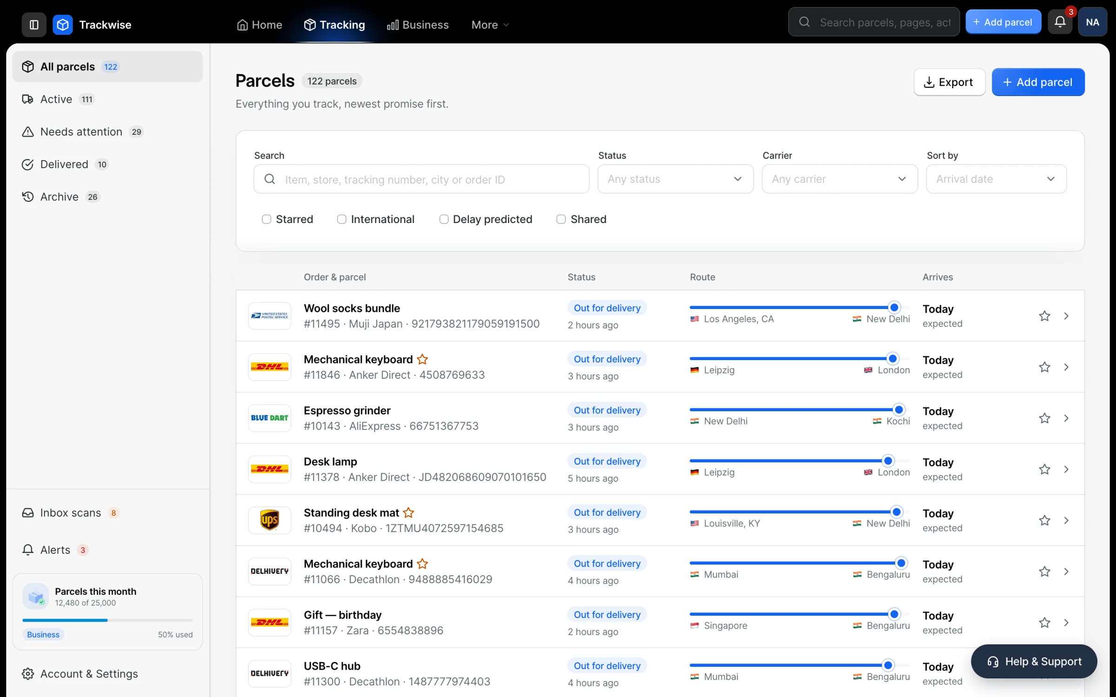Open the Sort by Arrival date dropdown
The image size is (1116, 697).
pos(996,179)
